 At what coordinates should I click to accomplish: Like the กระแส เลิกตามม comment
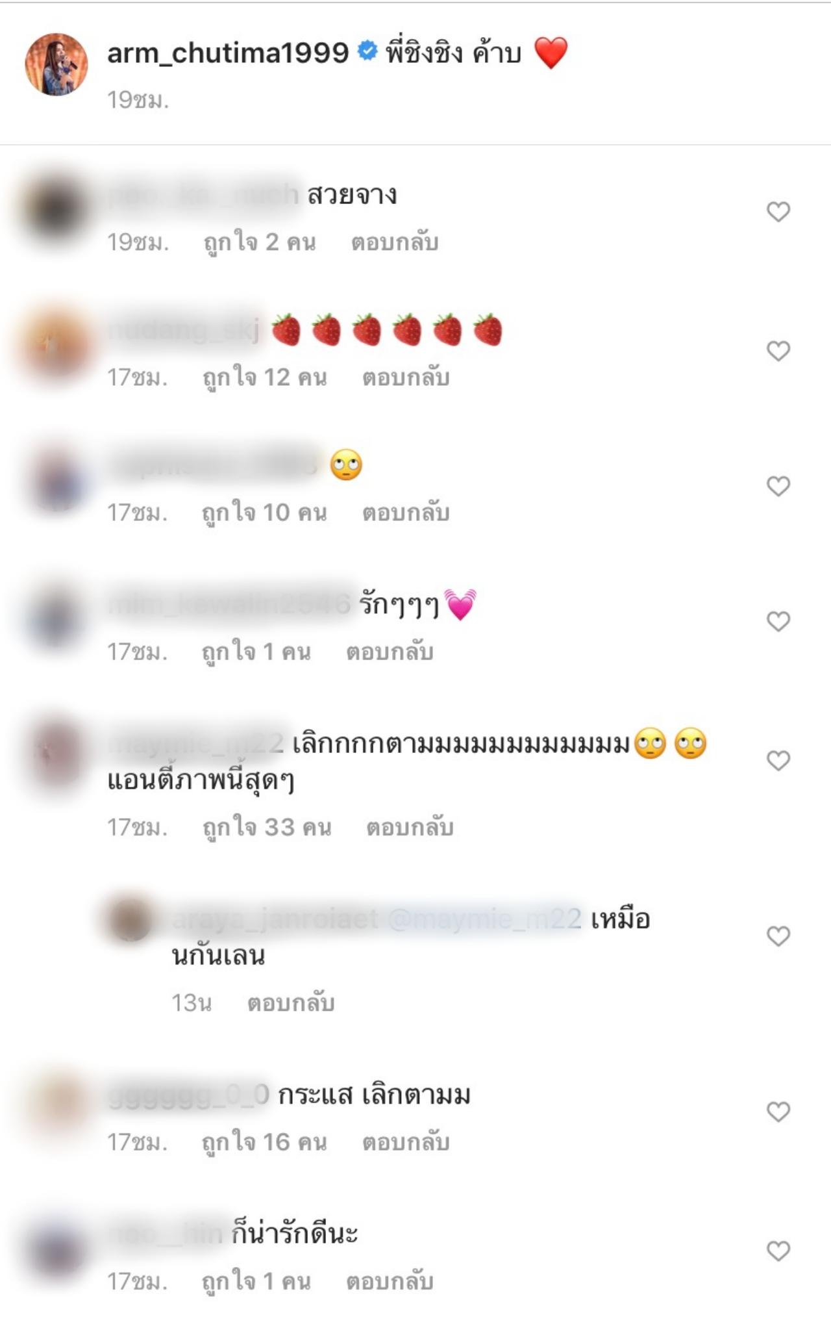pyautogui.click(x=778, y=1112)
